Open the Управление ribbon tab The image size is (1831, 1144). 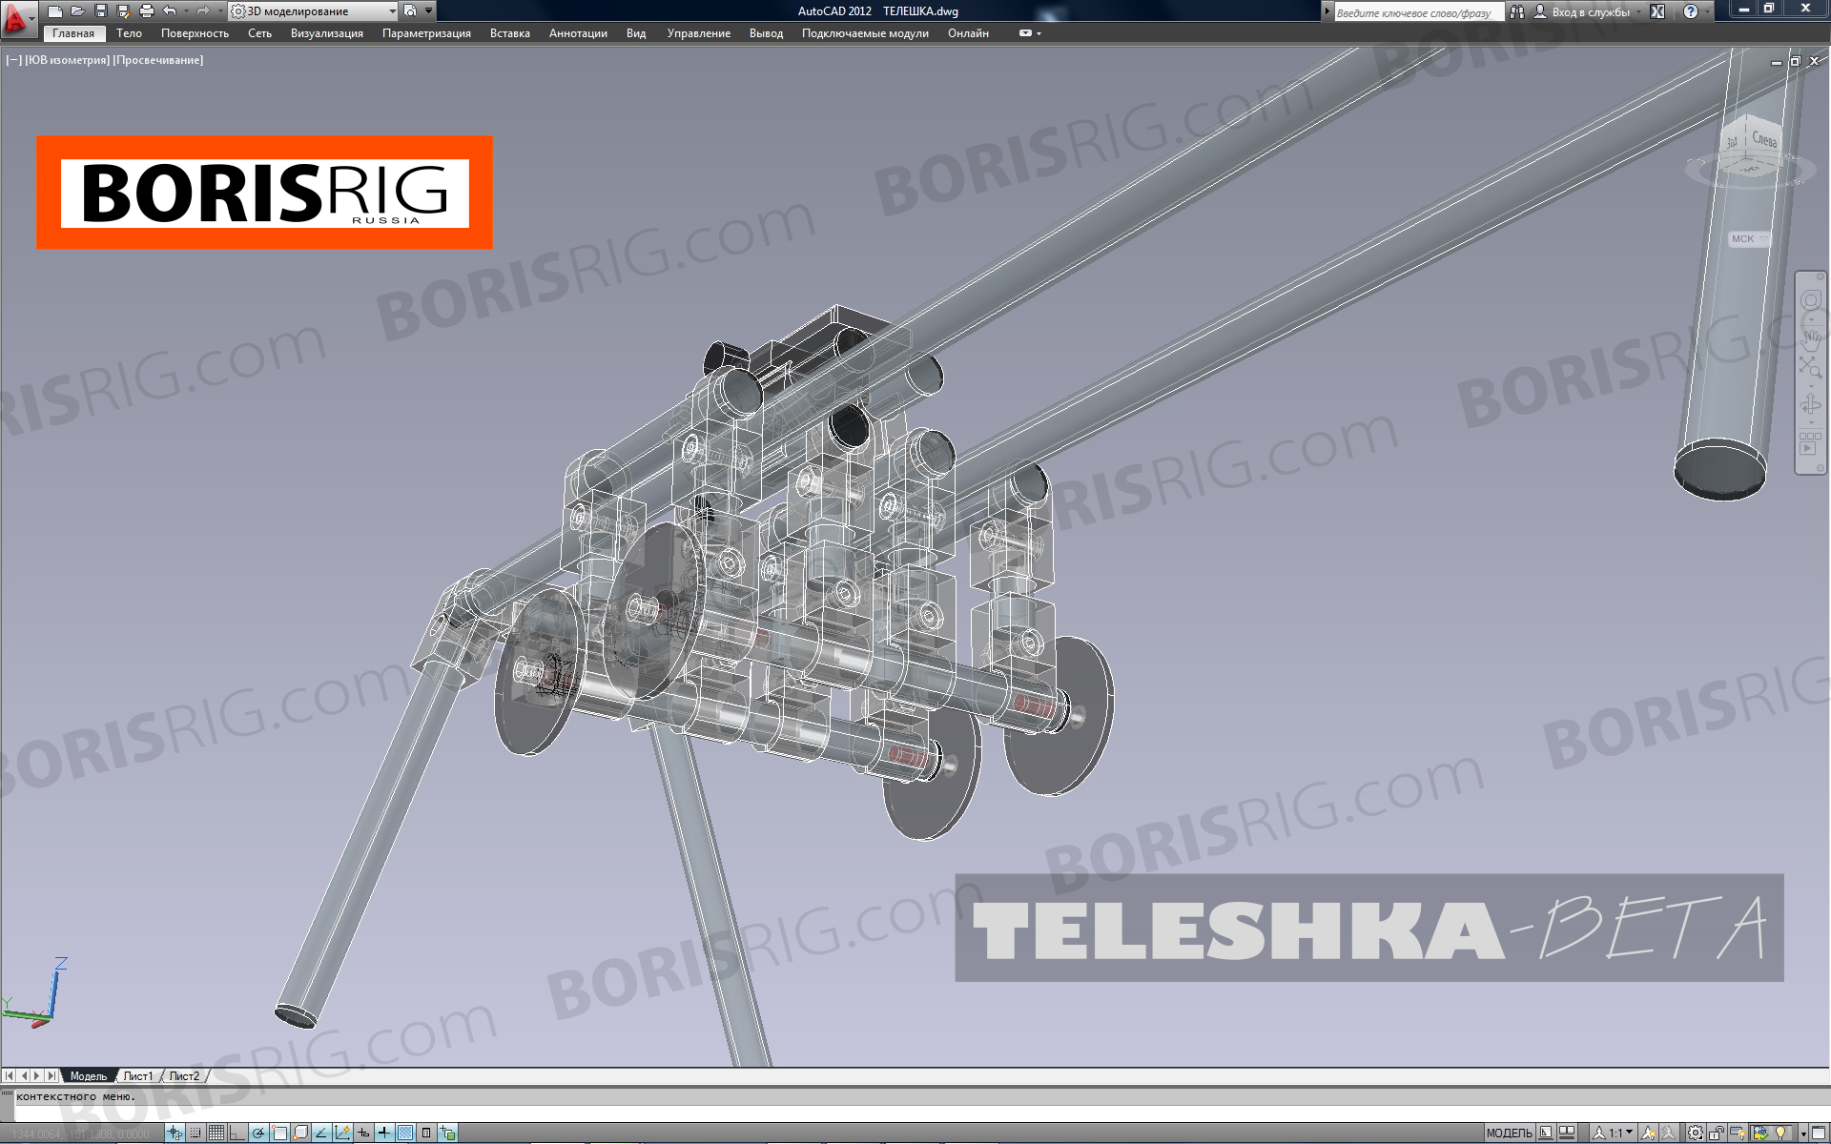698,33
